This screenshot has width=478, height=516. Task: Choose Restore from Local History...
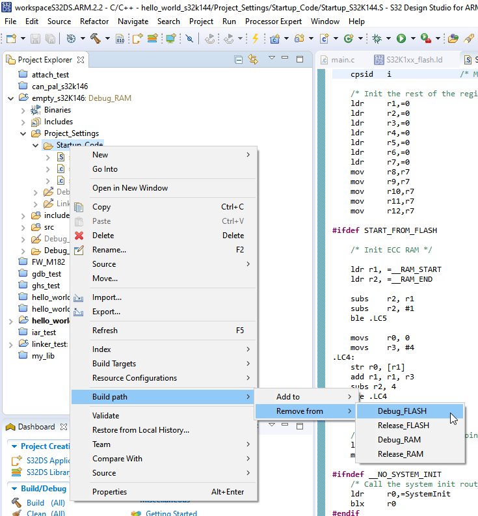click(x=164, y=430)
